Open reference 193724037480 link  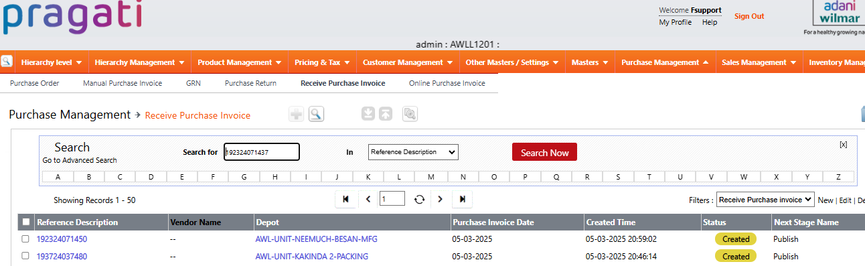point(62,257)
